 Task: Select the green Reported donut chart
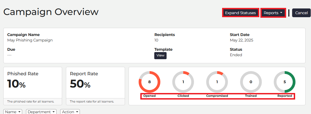285,82
